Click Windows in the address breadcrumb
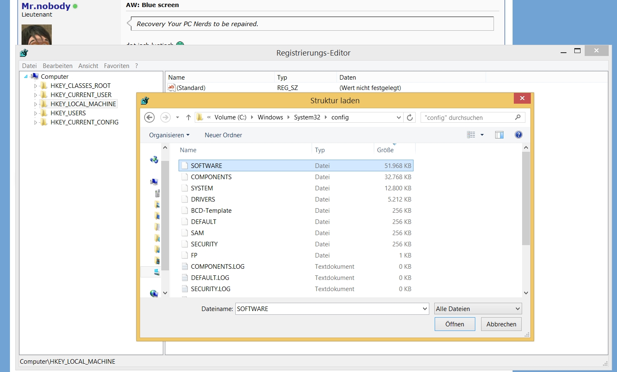Screen dimensions: 617x372 pos(270,117)
